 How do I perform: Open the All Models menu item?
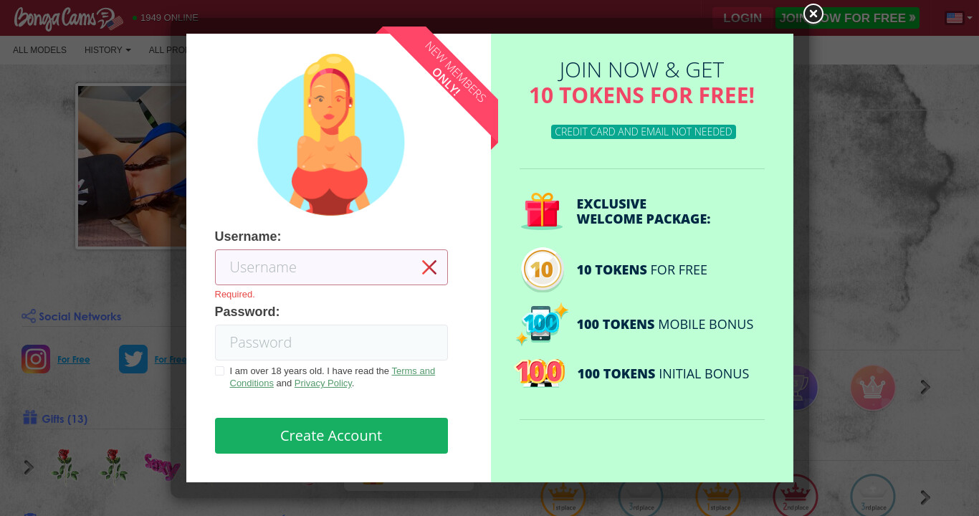pyautogui.click(x=39, y=50)
